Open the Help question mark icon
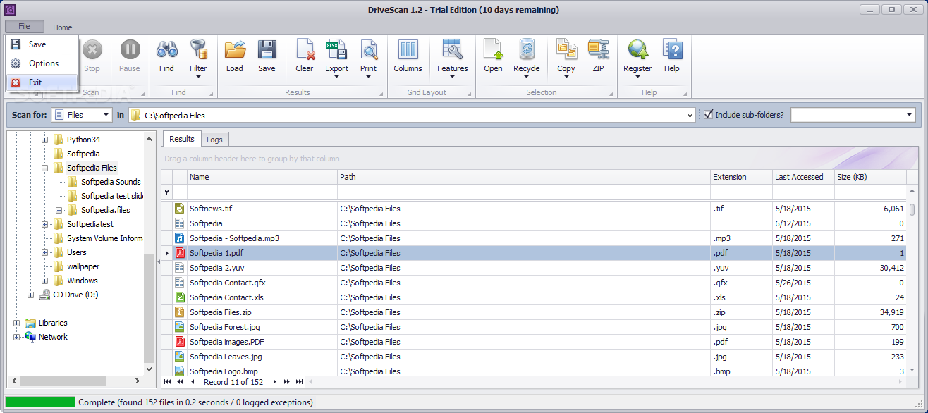Image resolution: width=928 pixels, height=413 pixels. click(672, 49)
